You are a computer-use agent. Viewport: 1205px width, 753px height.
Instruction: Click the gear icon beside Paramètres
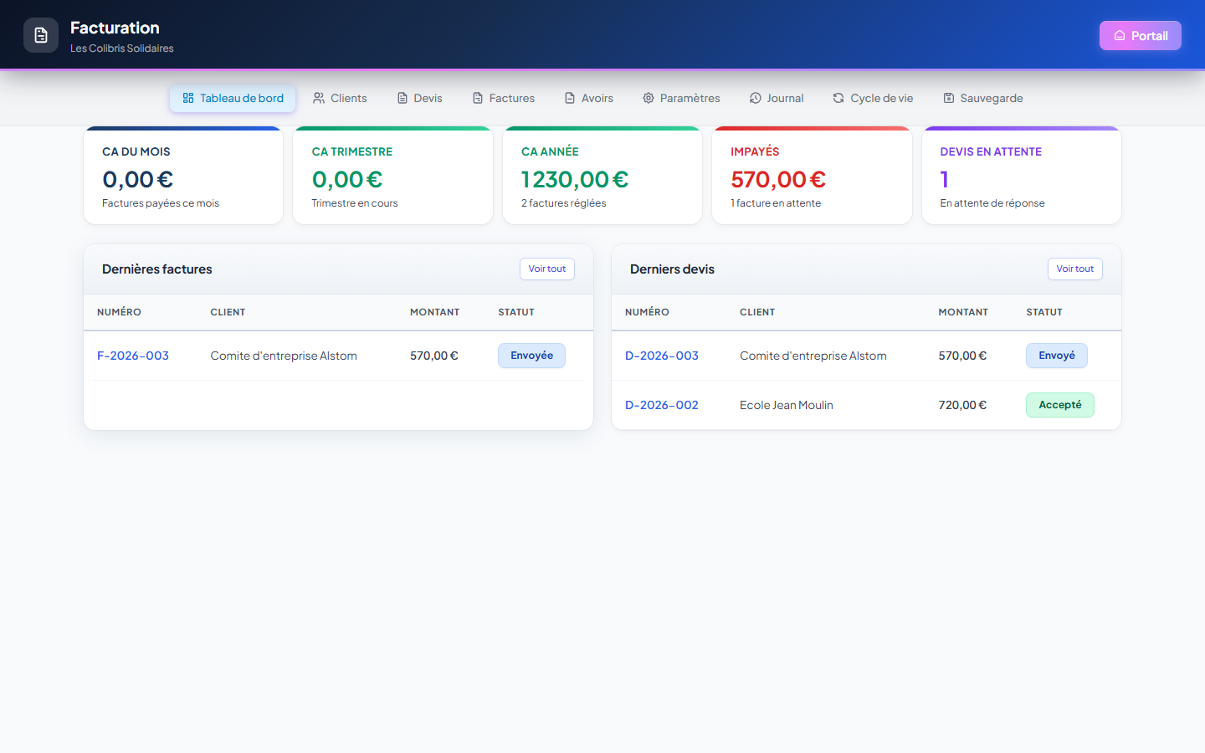point(649,98)
